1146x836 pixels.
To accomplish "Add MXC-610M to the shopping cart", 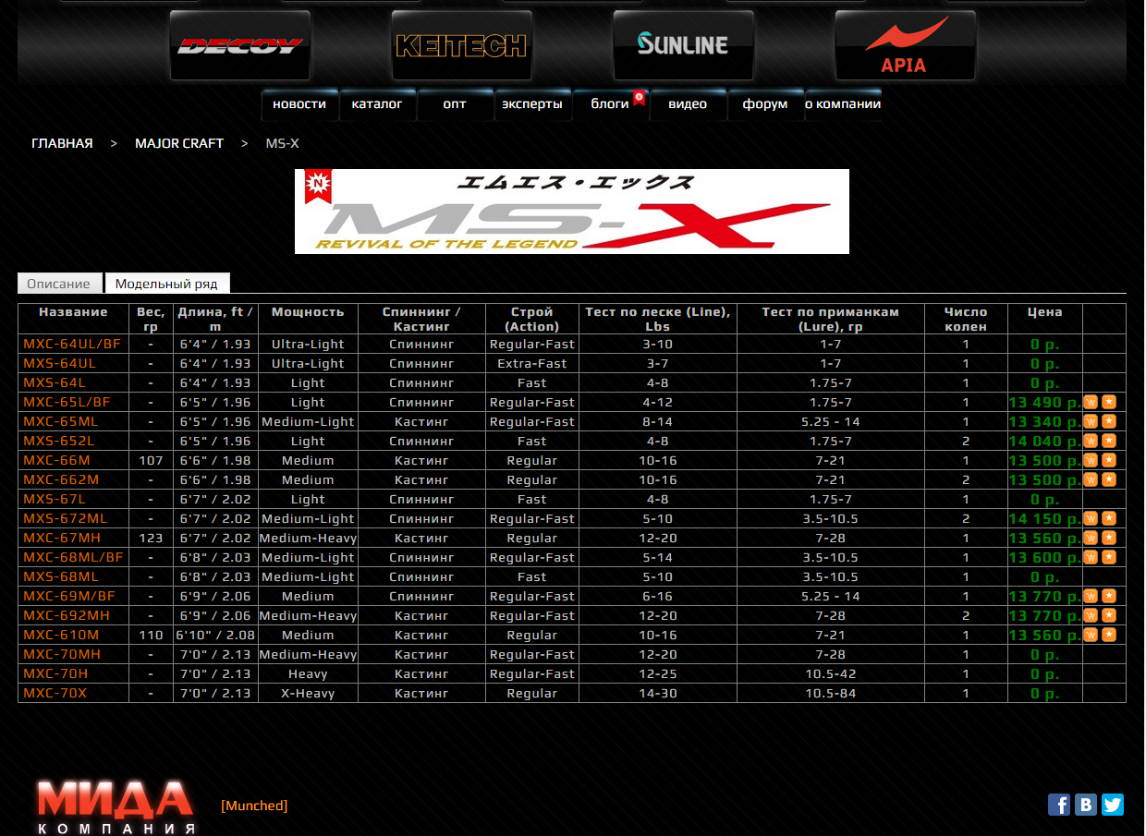I will point(1091,635).
